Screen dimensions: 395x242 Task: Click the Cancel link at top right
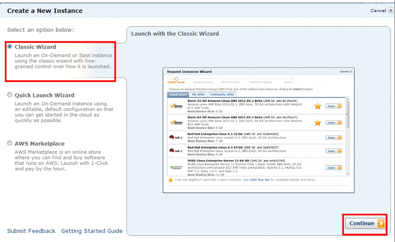click(x=378, y=11)
